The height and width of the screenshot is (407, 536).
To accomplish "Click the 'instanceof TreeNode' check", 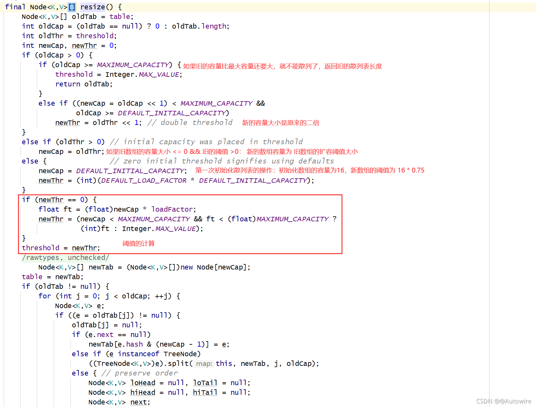I will [157, 354].
